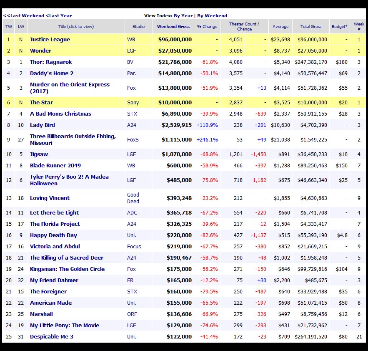Viewport: 368px width, 351px height.
Task: Select the $96,000,000 weekend gross cell
Action: click(175, 40)
